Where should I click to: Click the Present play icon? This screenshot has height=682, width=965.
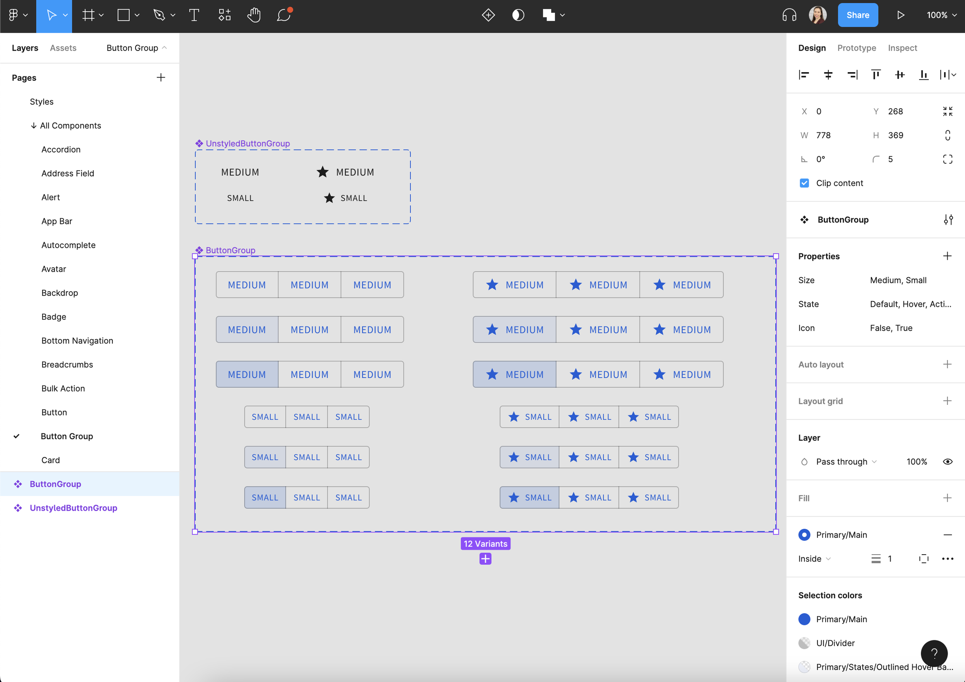900,15
